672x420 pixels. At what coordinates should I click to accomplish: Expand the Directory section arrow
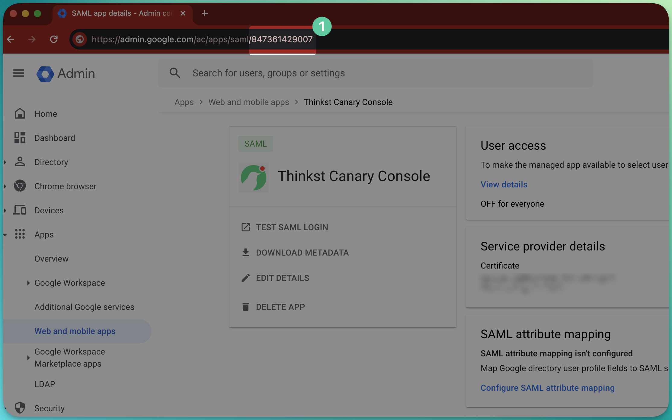click(5, 162)
